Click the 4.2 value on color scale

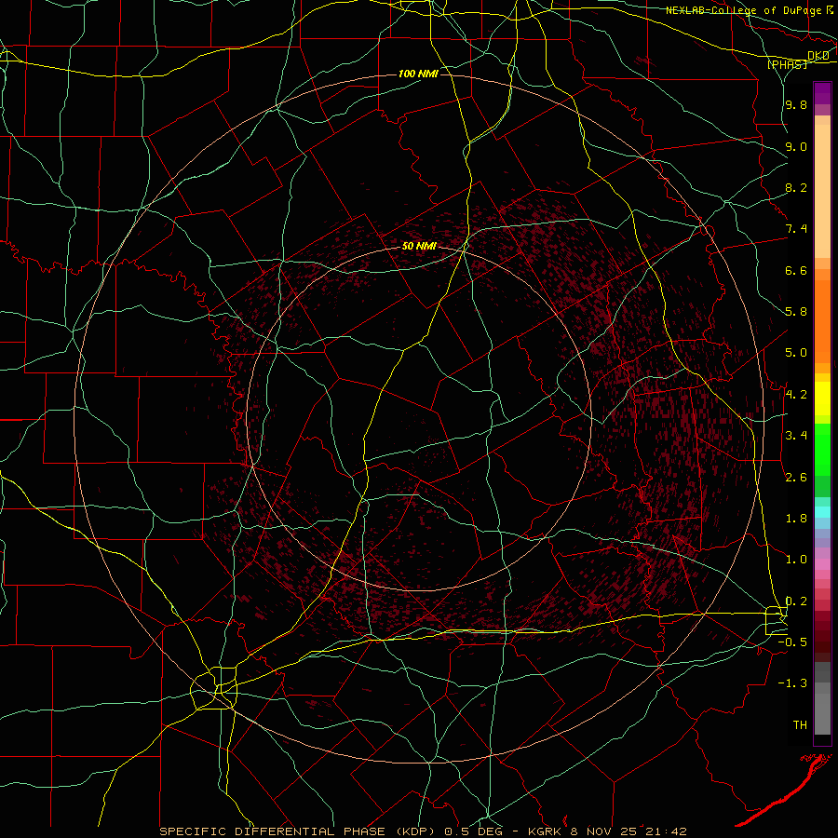coord(796,395)
